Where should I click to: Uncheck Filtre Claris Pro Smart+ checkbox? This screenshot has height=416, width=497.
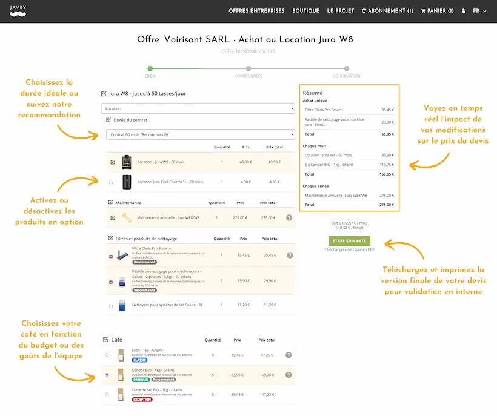pos(111,256)
